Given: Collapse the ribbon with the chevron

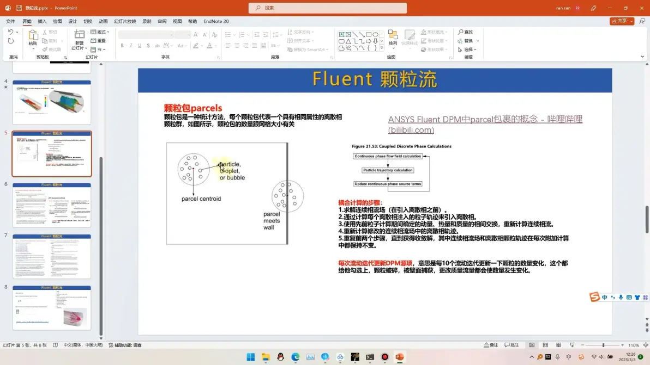Looking at the screenshot, I should [x=642, y=57].
